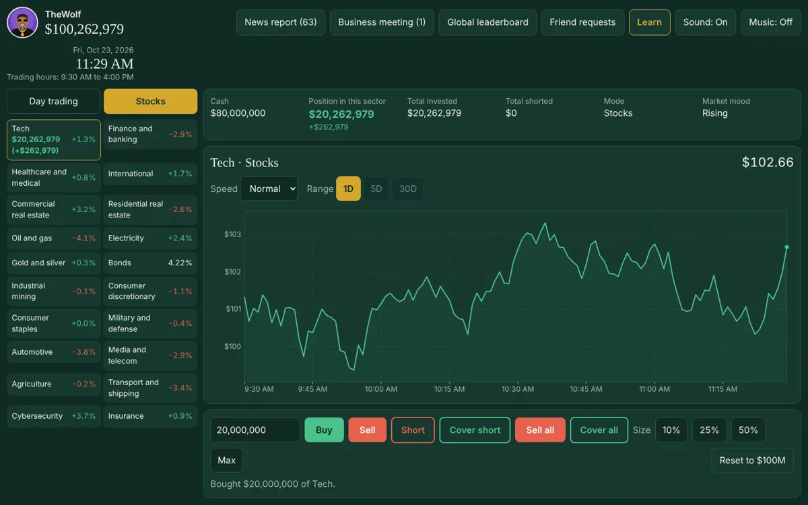Select the Automotive sector
The image size is (808, 505).
[54, 352]
